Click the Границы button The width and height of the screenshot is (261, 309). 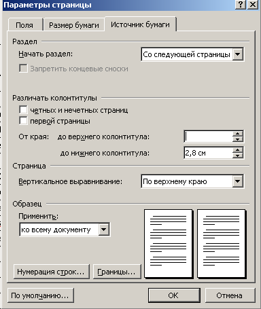pos(117,272)
